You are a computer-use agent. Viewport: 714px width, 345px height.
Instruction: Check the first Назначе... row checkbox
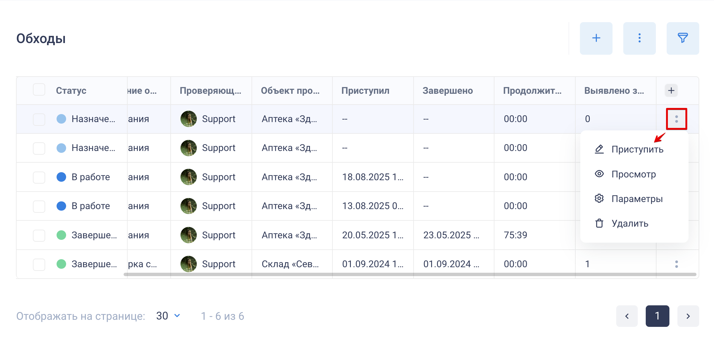39,119
